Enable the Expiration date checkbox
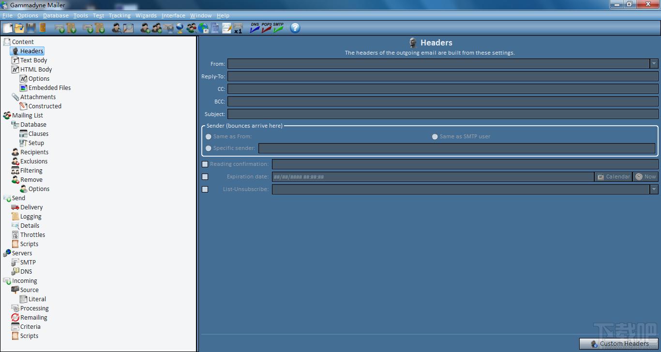The height and width of the screenshot is (352, 661). 205,176
